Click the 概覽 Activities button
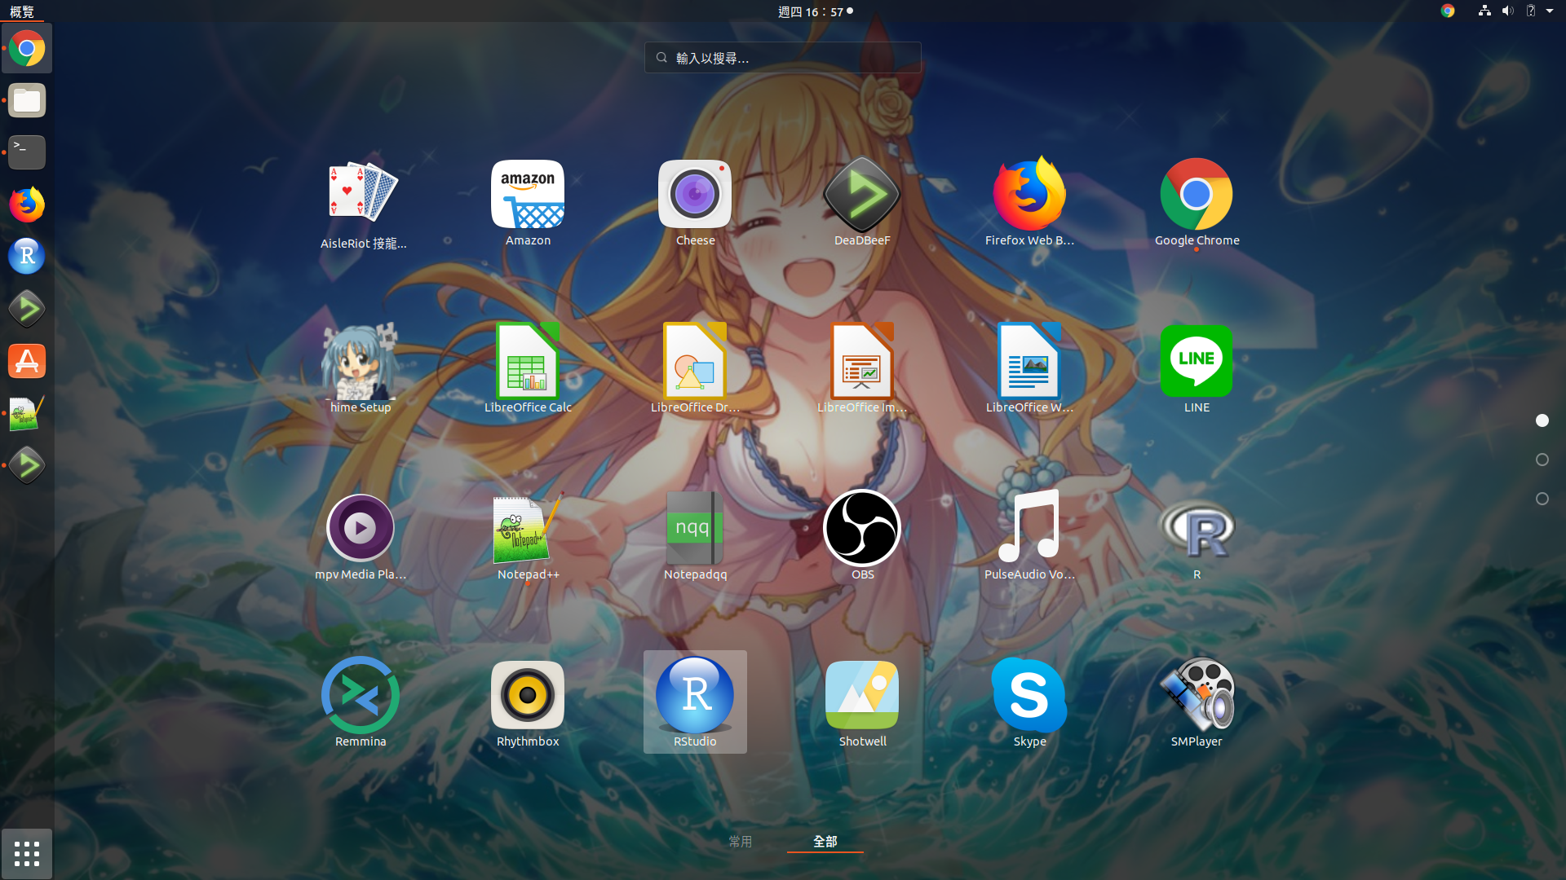 pyautogui.click(x=22, y=11)
